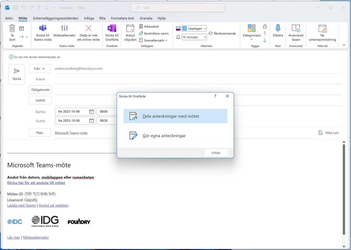Click Avbryt inbjudan icon
Screen dimensions: 351x250
pyautogui.click(x=130, y=28)
